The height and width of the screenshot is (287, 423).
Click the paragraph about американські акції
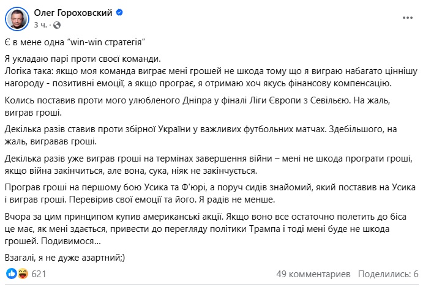pos(206,229)
